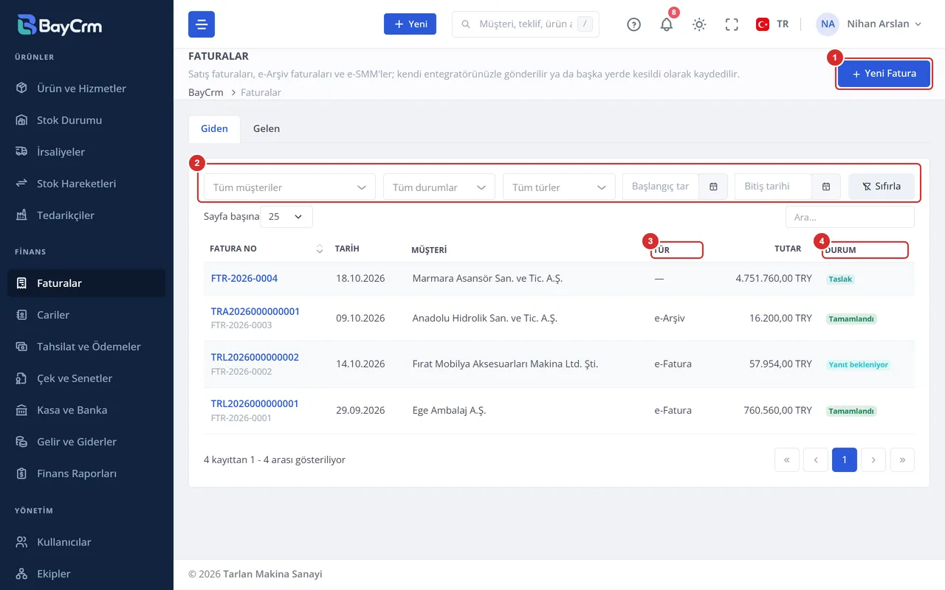The height and width of the screenshot is (590, 945).
Task: Open the help question mark icon
Action: point(633,24)
